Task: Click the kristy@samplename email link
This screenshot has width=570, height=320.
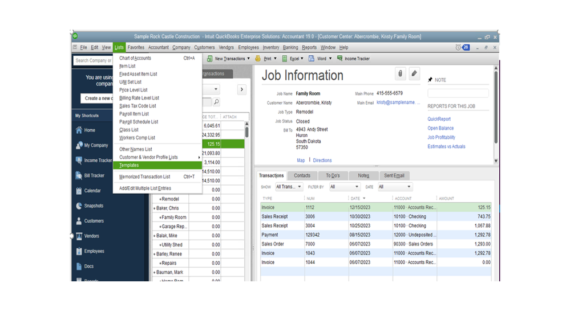Action: pyautogui.click(x=398, y=102)
